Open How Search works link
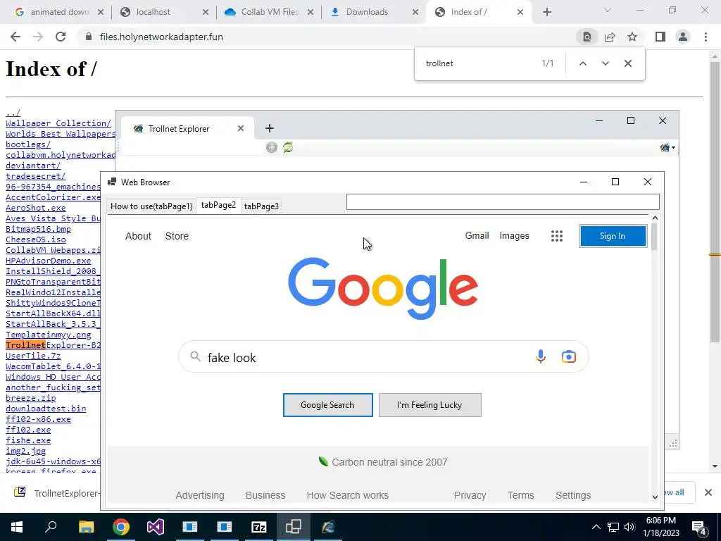 pyautogui.click(x=348, y=495)
